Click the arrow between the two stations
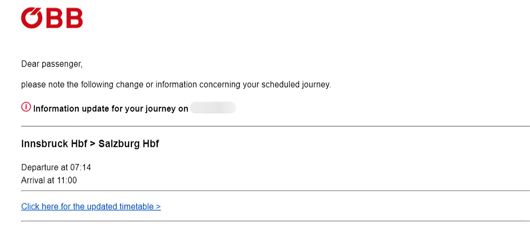The height and width of the screenshot is (228, 530). coord(93,144)
